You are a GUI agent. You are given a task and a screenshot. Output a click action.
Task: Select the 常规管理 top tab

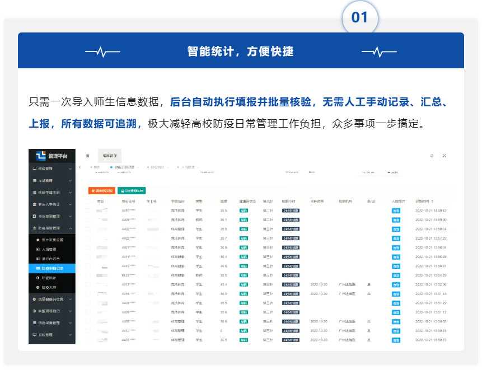coord(110,156)
